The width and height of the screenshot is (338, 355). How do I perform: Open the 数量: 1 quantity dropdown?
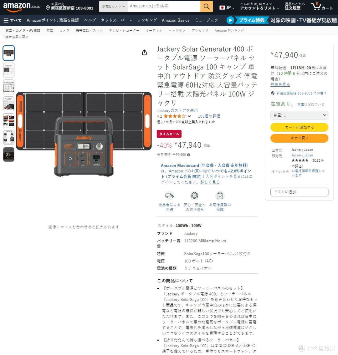coord(299,115)
